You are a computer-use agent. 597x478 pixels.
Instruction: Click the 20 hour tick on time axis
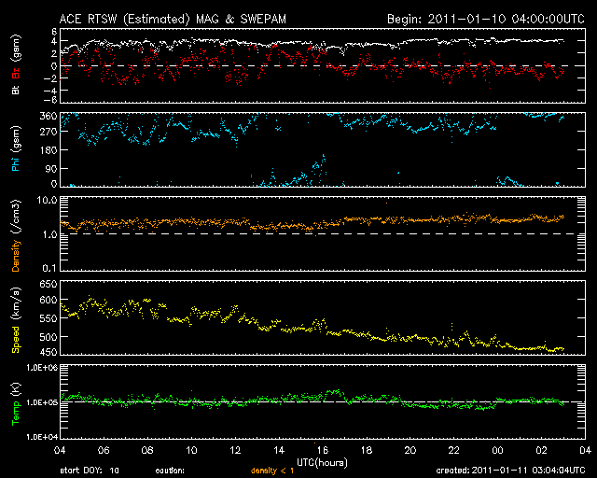[410, 450]
